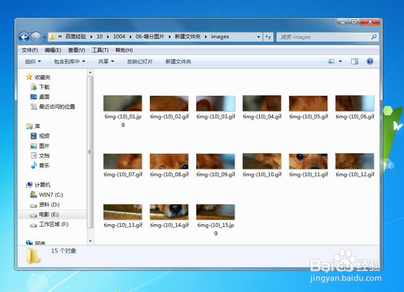The width and height of the screenshot is (404, 292).
Task: Open the view options dropdown arrow
Action: click(340, 61)
